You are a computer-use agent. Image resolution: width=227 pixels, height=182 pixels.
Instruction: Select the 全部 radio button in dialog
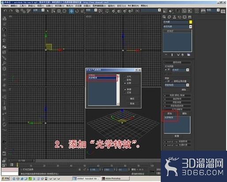point(125,83)
